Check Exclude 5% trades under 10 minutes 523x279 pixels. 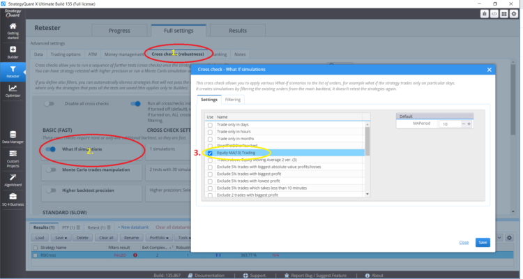point(210,188)
